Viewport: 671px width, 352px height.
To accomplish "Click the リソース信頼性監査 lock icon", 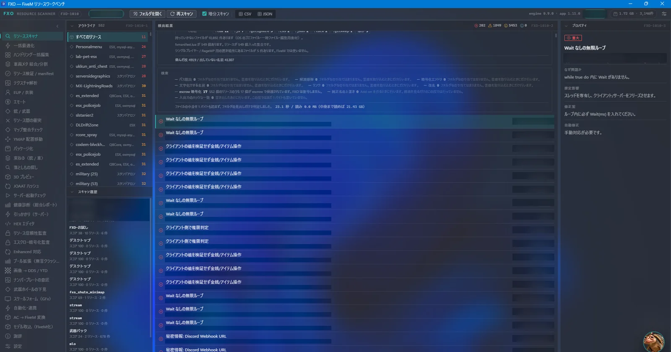I will 8,233.
